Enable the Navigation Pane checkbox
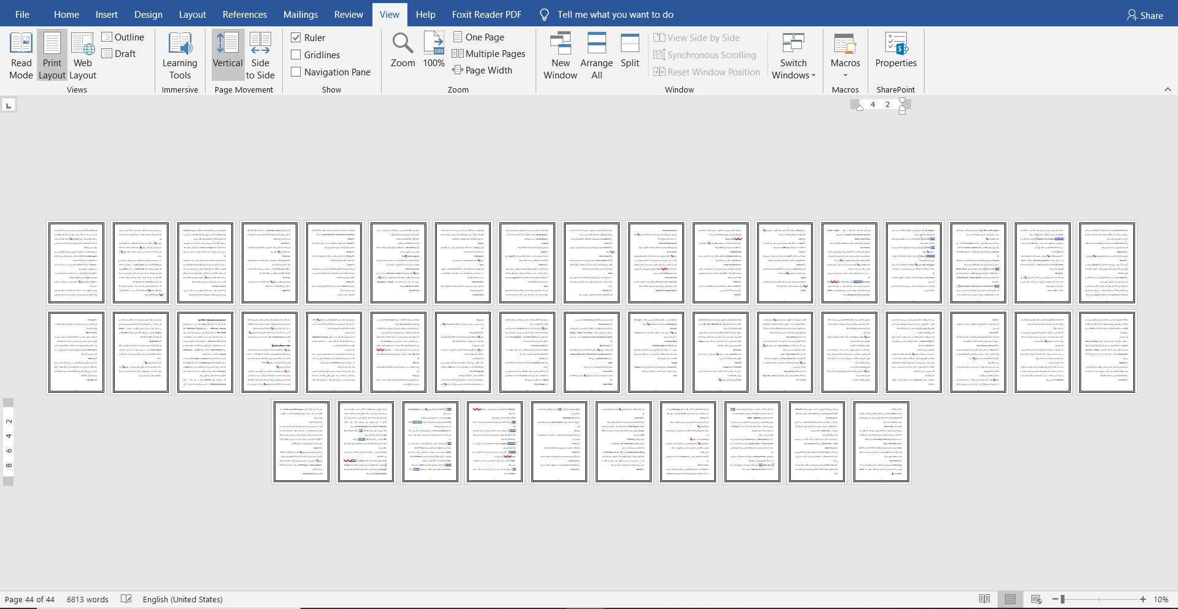This screenshot has height=609, width=1178. [x=296, y=72]
